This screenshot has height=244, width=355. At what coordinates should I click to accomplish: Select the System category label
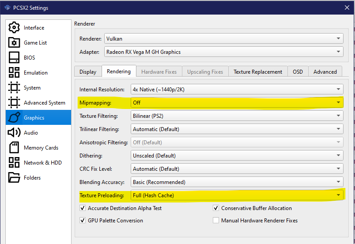pos(32,88)
